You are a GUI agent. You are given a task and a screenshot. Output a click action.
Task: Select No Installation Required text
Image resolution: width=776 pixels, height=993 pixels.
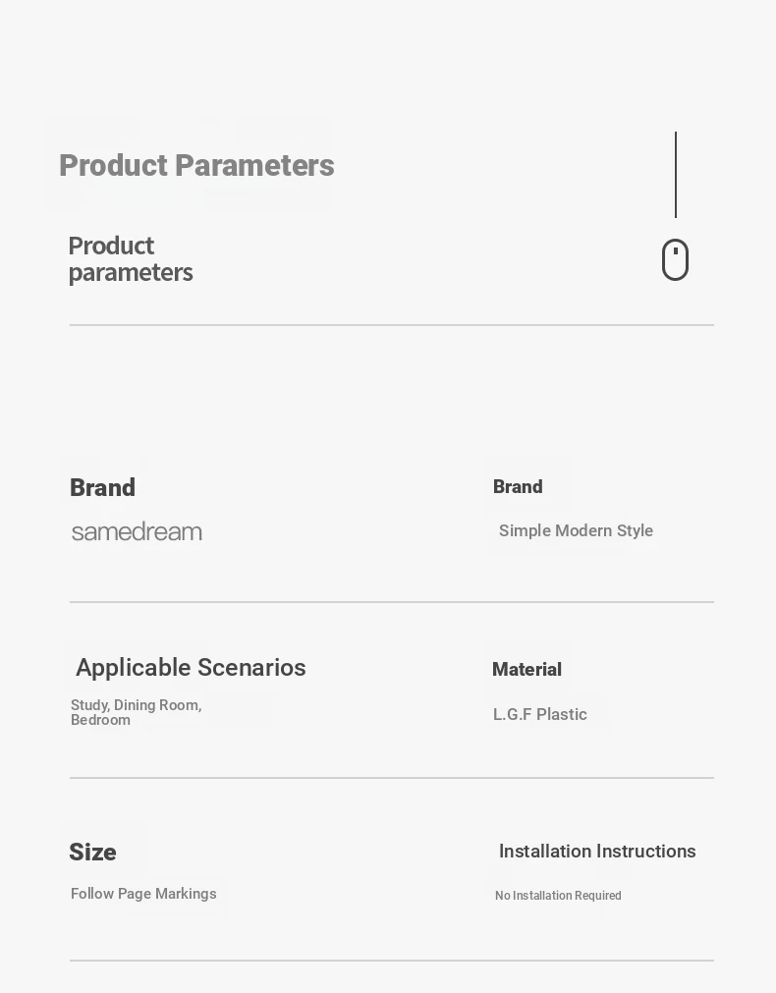[x=558, y=896]
